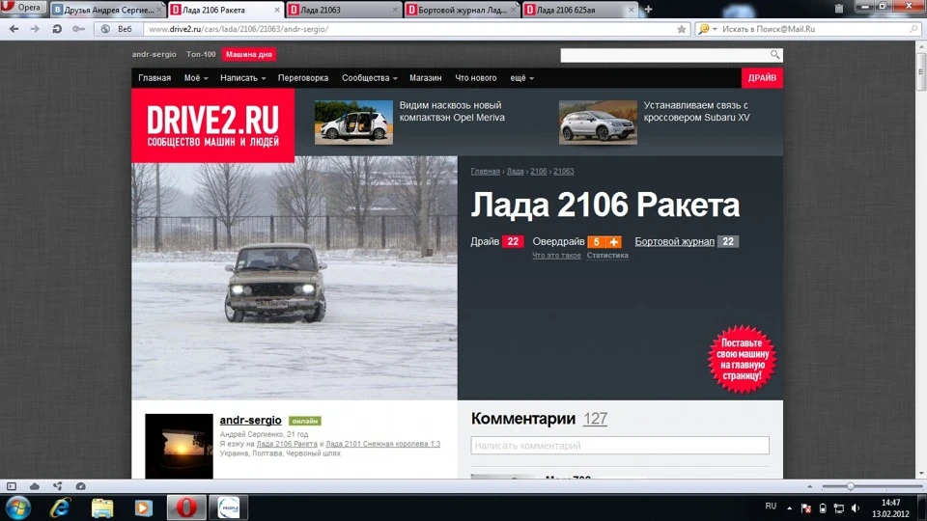Open the password wand key icon
927x521 pixels.
pos(78,29)
